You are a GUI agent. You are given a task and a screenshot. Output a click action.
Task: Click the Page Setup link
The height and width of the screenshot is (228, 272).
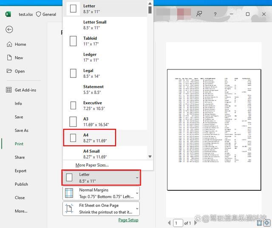[x=128, y=220]
